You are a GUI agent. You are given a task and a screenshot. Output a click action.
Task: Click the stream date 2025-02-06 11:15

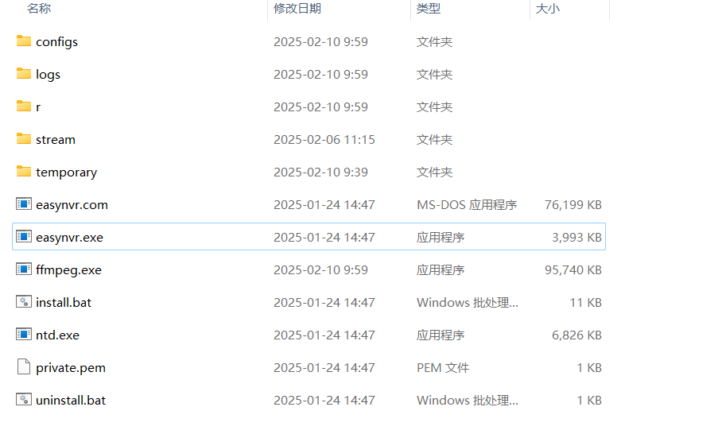point(324,139)
